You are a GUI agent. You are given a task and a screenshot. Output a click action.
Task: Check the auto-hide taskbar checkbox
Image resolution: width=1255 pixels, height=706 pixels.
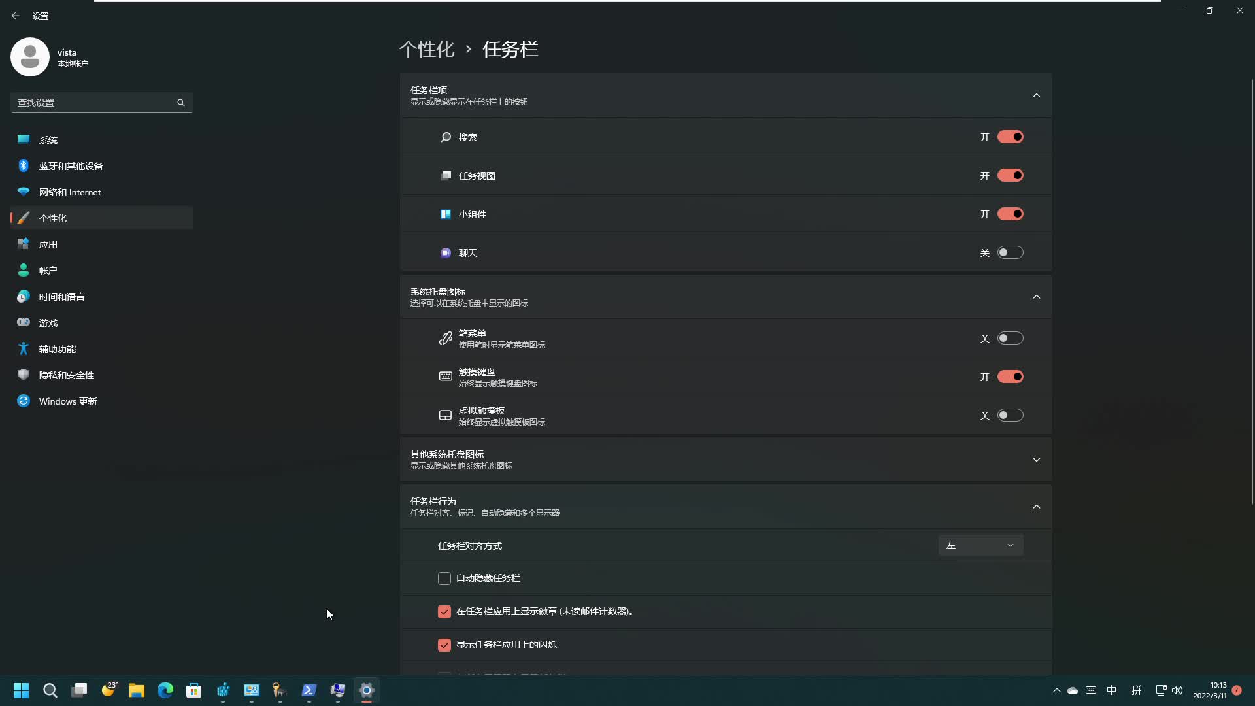pos(444,579)
